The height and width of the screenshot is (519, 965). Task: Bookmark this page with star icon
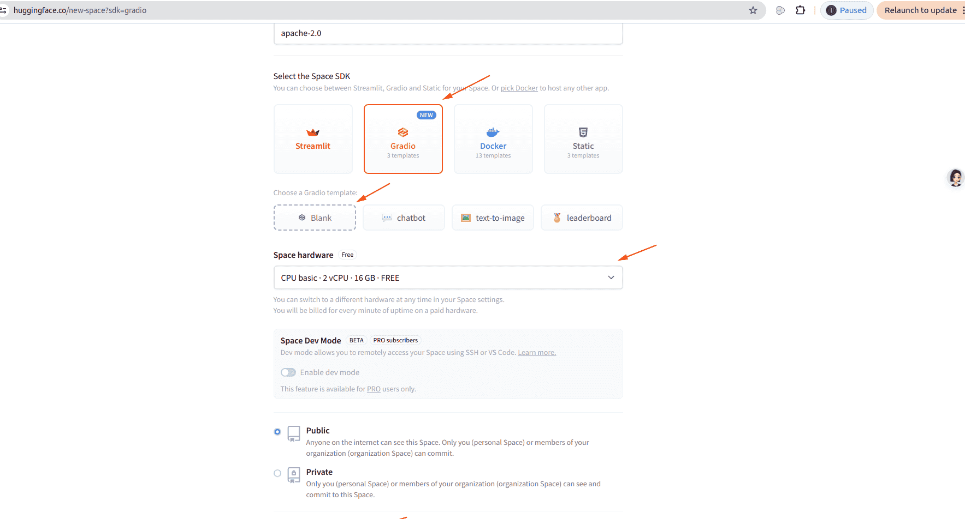[x=753, y=10]
